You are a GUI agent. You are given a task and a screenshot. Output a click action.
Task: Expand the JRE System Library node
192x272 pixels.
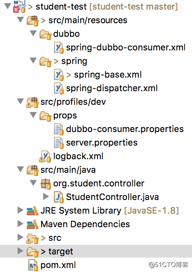click(x=20, y=210)
